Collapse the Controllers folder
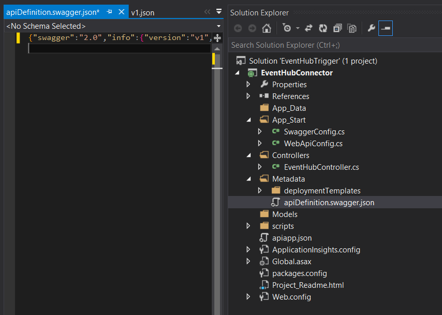This screenshot has width=442, height=315. coord(249,155)
